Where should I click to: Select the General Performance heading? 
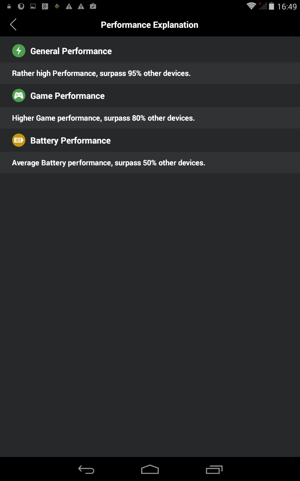pyautogui.click(x=71, y=51)
